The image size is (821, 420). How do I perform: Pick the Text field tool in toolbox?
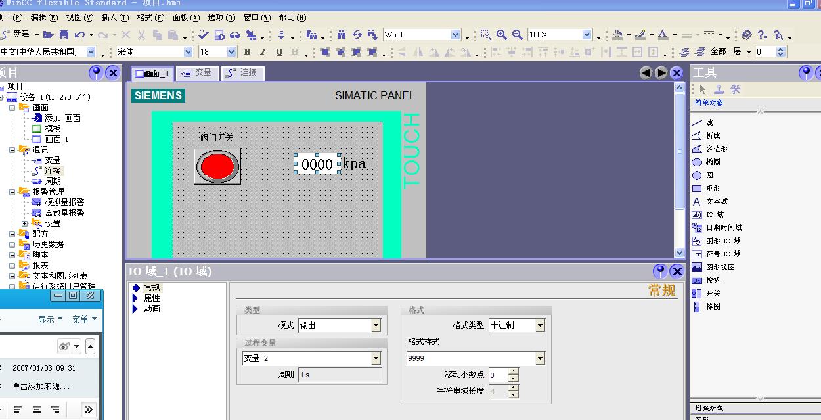coord(709,201)
